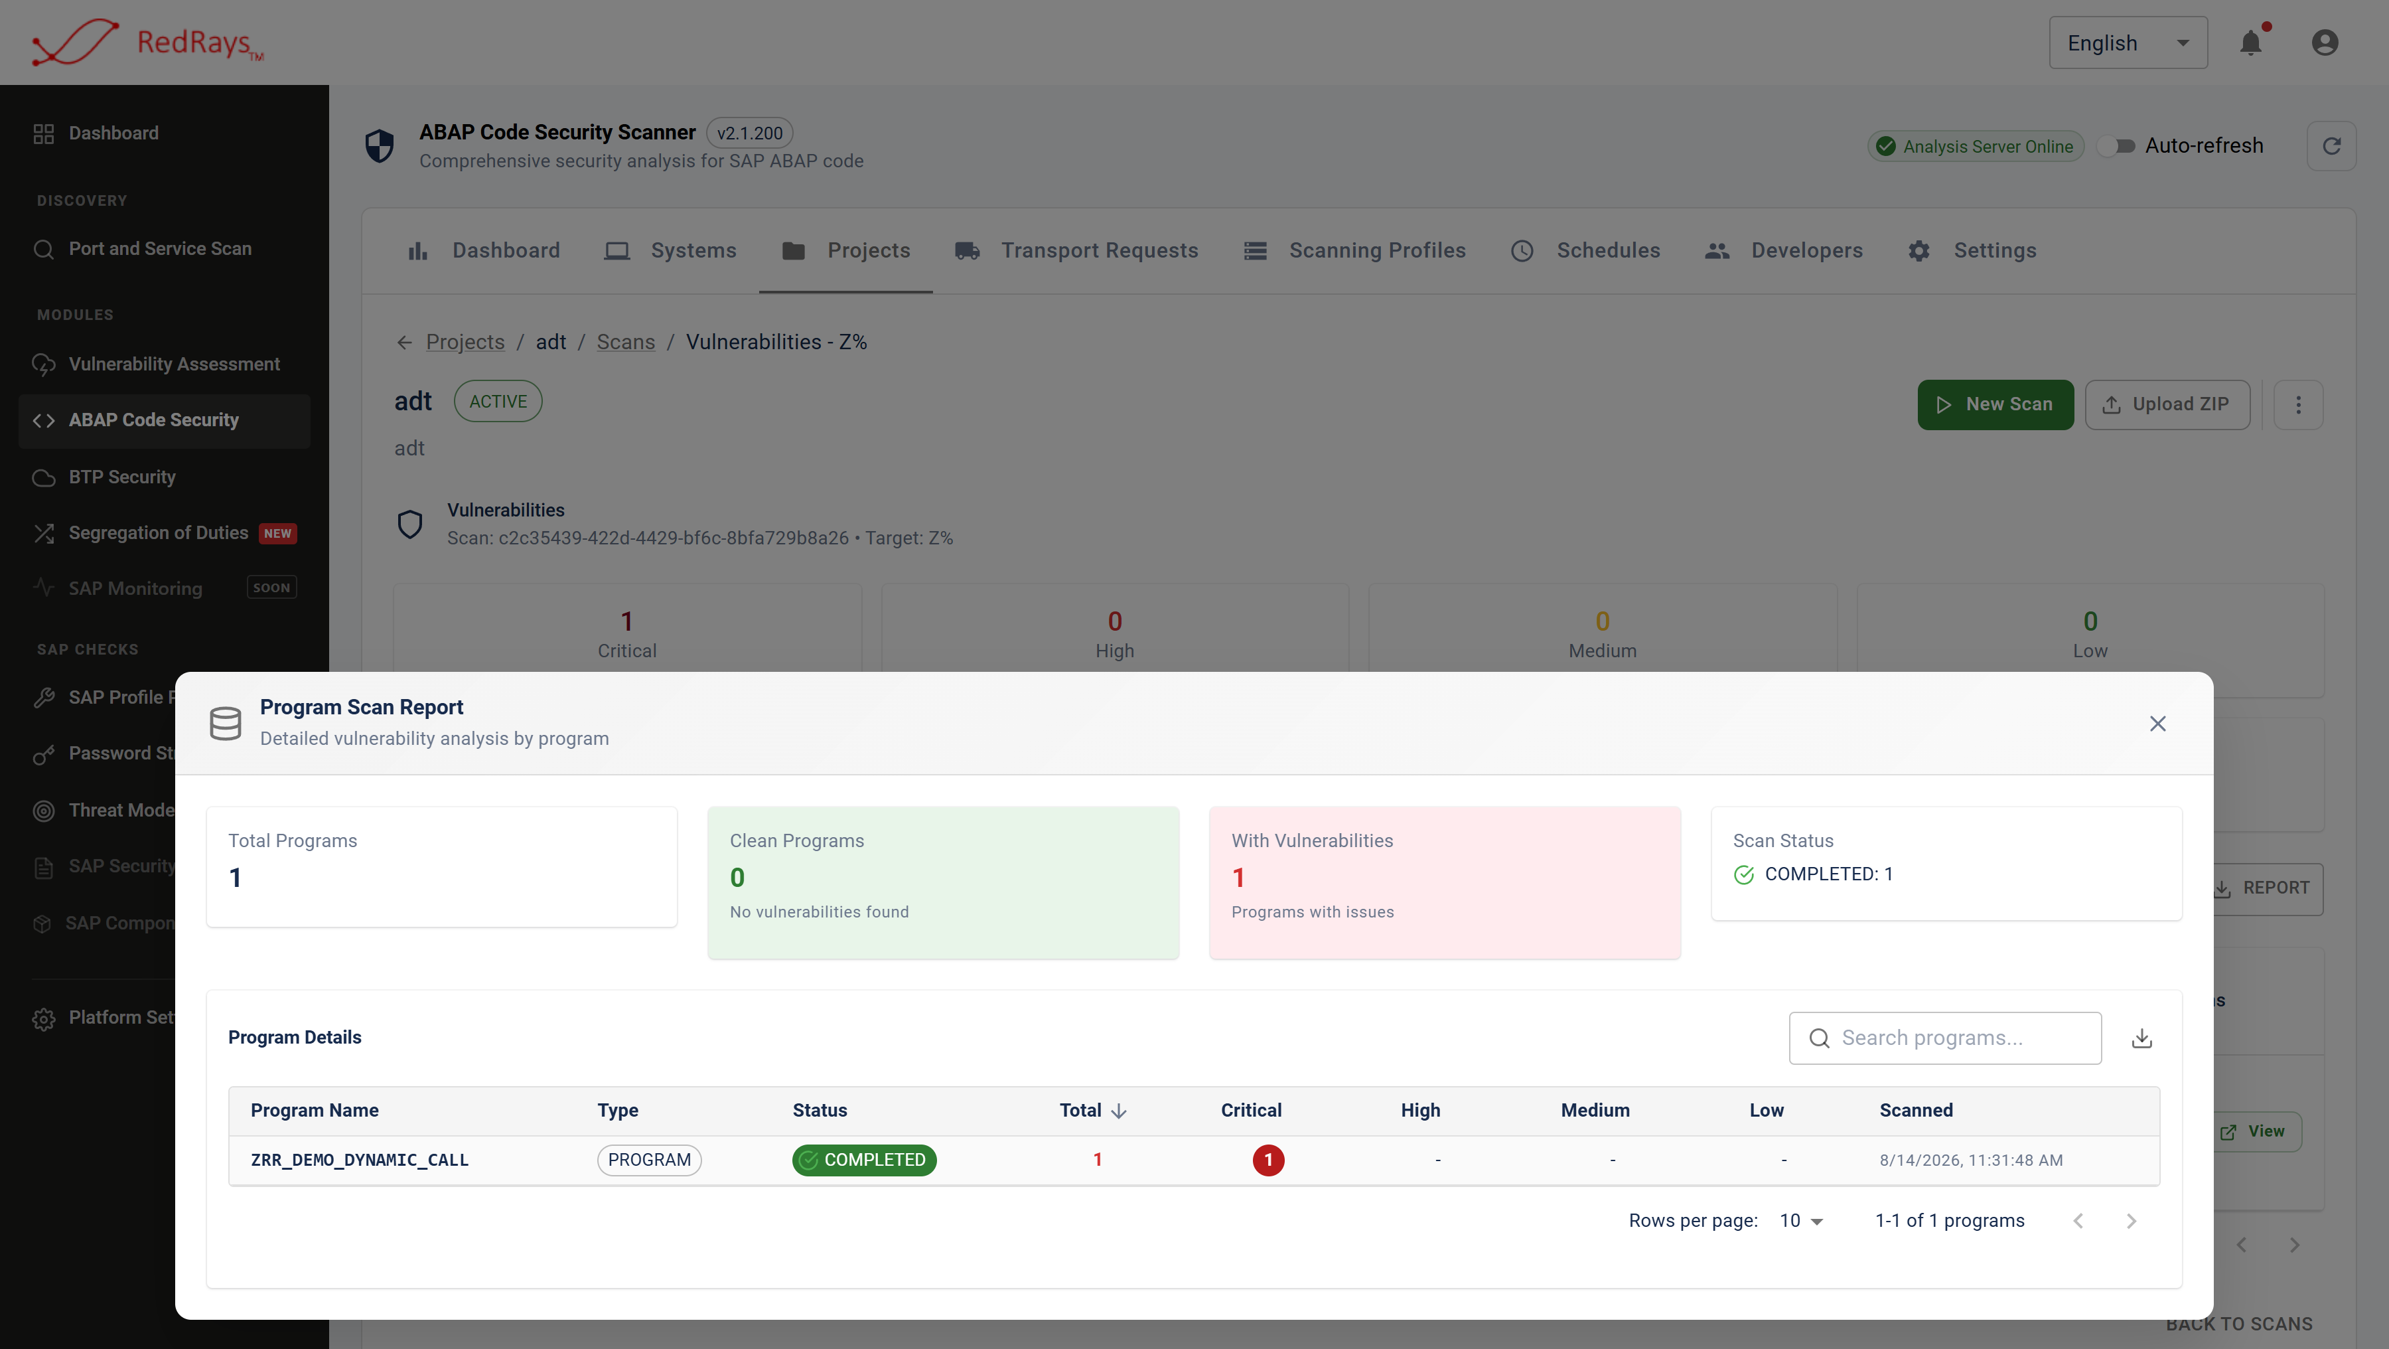This screenshot has width=2389, height=1349.
Task: Click the scanned timestamp 8/14/2026, 11:31:48 AM
Action: (x=1971, y=1160)
